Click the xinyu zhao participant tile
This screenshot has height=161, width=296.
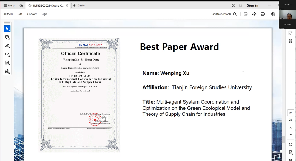(287, 5)
